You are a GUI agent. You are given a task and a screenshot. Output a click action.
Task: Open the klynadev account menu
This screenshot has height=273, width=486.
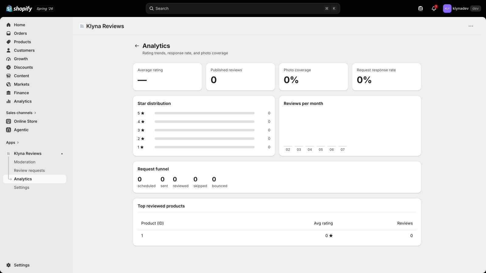[x=462, y=8]
